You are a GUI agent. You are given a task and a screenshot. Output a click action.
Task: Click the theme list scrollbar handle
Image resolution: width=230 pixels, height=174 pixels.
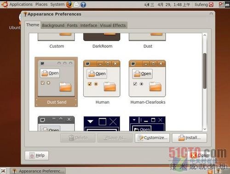[x=205, y=71]
